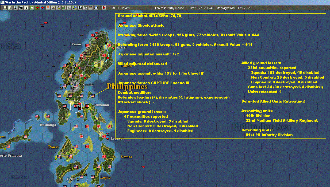Click the 'Attacking force 14151 troops' line

[188, 35]
